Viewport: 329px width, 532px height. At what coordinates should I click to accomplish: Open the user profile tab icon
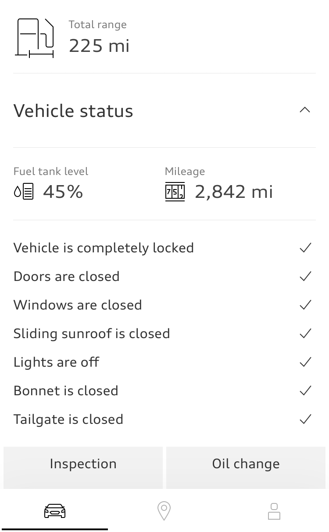274,511
